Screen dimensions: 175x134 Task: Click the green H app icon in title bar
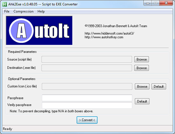4,4
